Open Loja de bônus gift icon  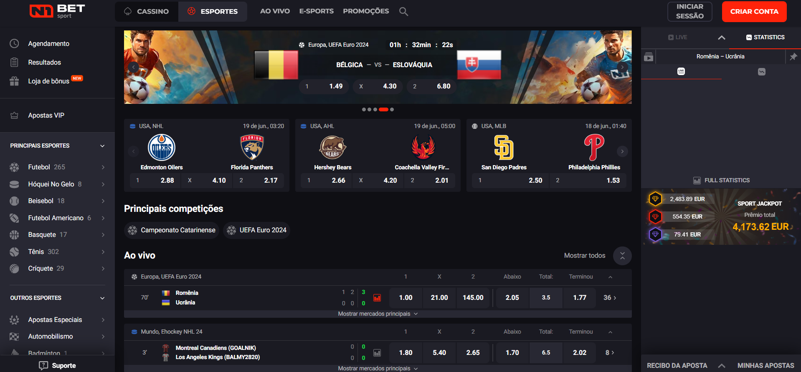14,81
